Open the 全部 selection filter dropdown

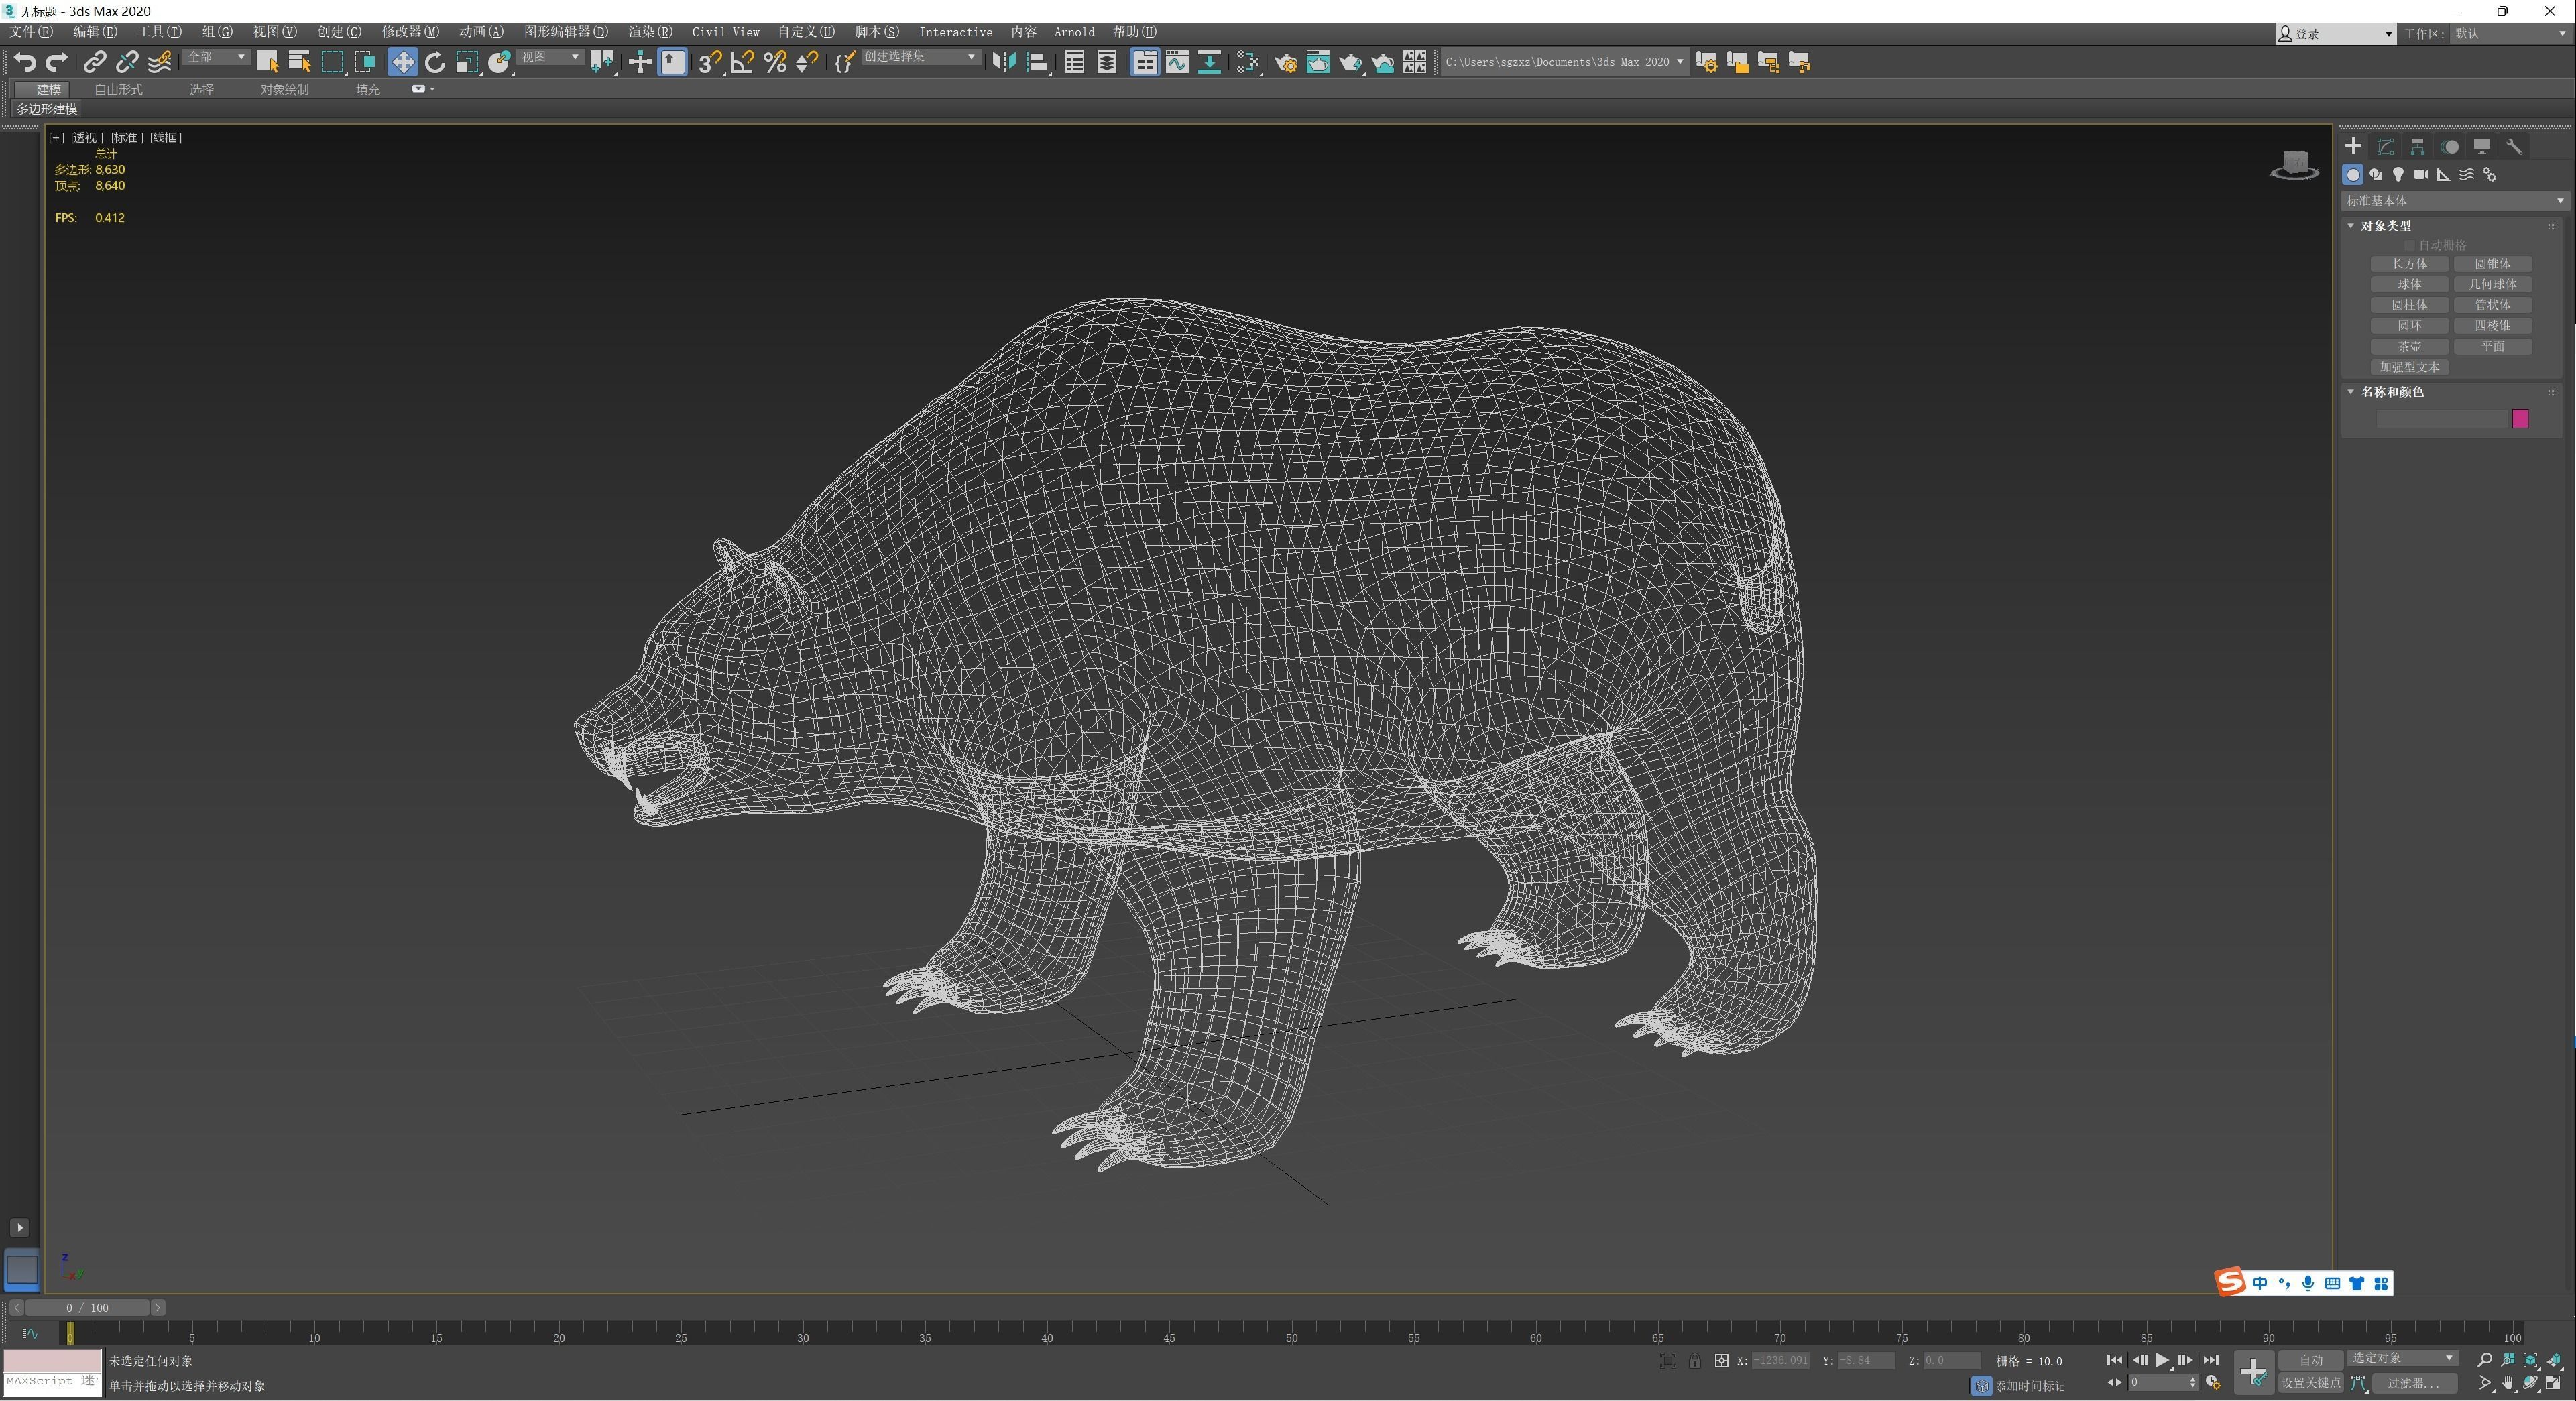(x=216, y=57)
